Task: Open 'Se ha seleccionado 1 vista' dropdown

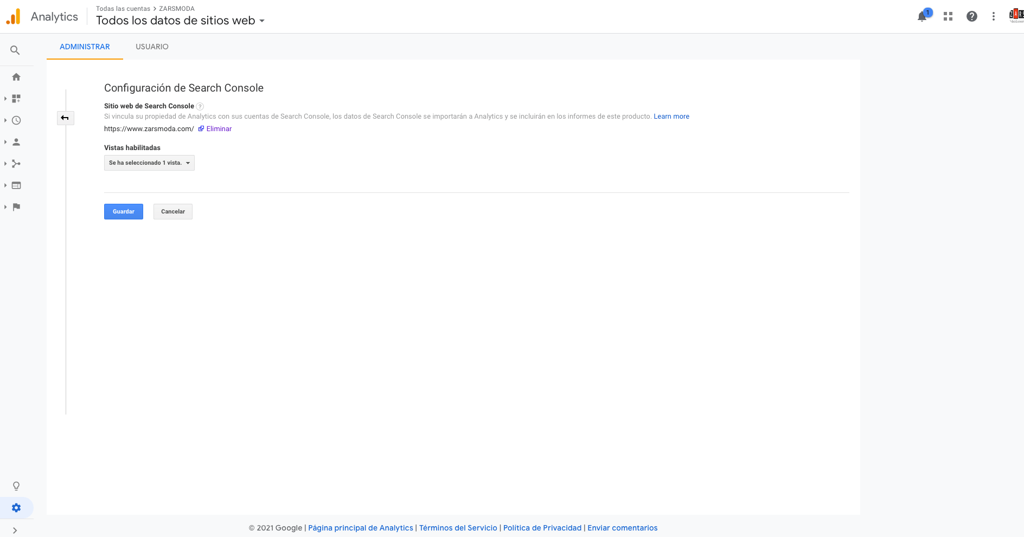Action: [x=149, y=163]
